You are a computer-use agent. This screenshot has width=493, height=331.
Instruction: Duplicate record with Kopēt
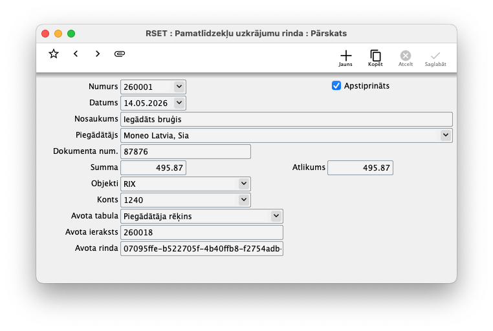tap(375, 58)
